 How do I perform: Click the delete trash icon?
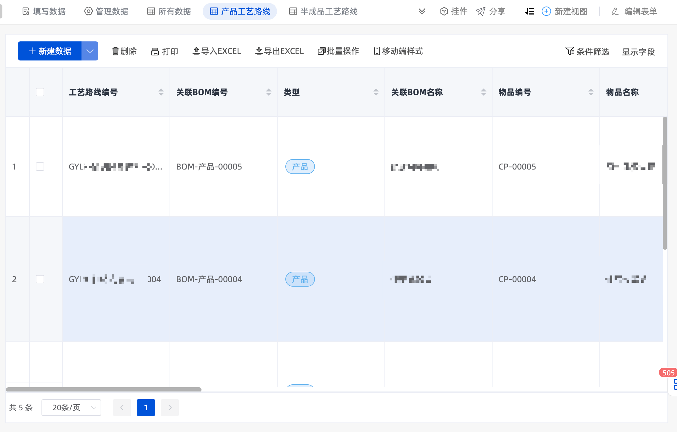coord(115,51)
